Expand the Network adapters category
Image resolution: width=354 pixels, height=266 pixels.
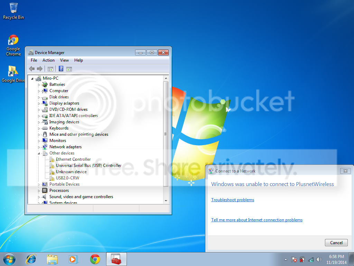pos(39,147)
